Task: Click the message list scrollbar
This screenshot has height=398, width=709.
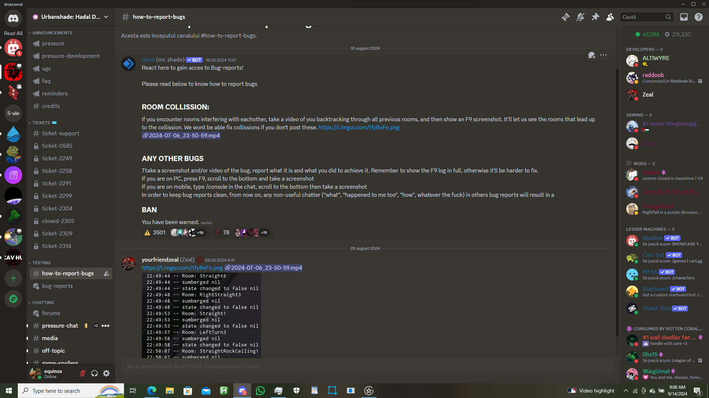Action: 617,203
